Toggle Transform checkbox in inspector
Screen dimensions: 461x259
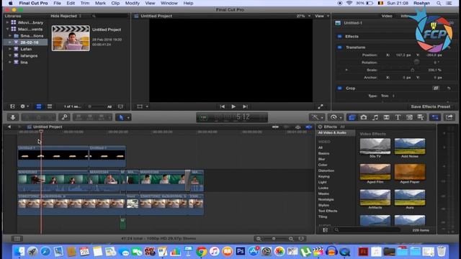[339, 47]
